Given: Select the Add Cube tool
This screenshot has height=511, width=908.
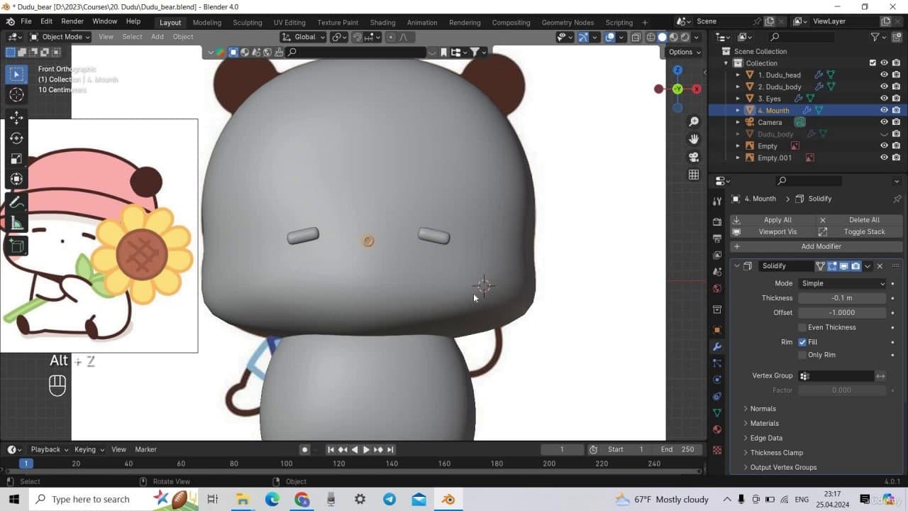Looking at the screenshot, I should tap(16, 247).
